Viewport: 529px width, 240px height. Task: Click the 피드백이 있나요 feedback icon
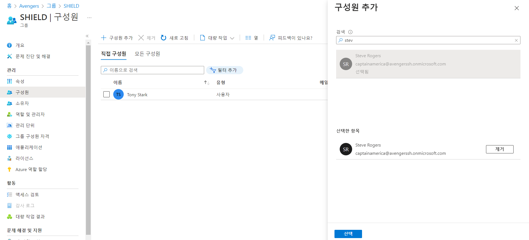click(x=272, y=38)
